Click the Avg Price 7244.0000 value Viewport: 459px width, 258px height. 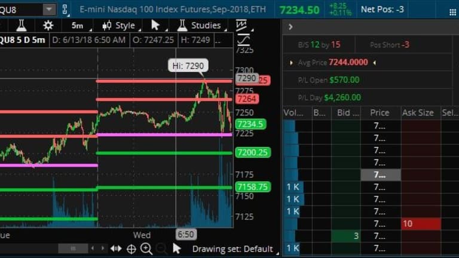[x=348, y=62]
